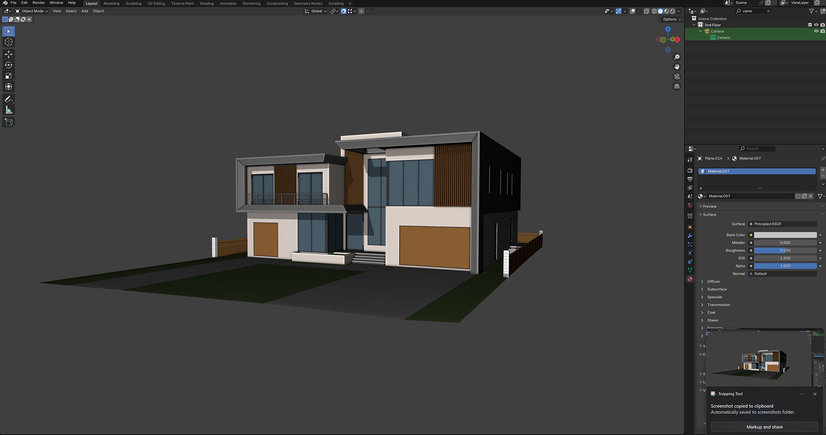Switch to Material Preview shading
This screenshot has height=435, width=826.
tap(666, 11)
